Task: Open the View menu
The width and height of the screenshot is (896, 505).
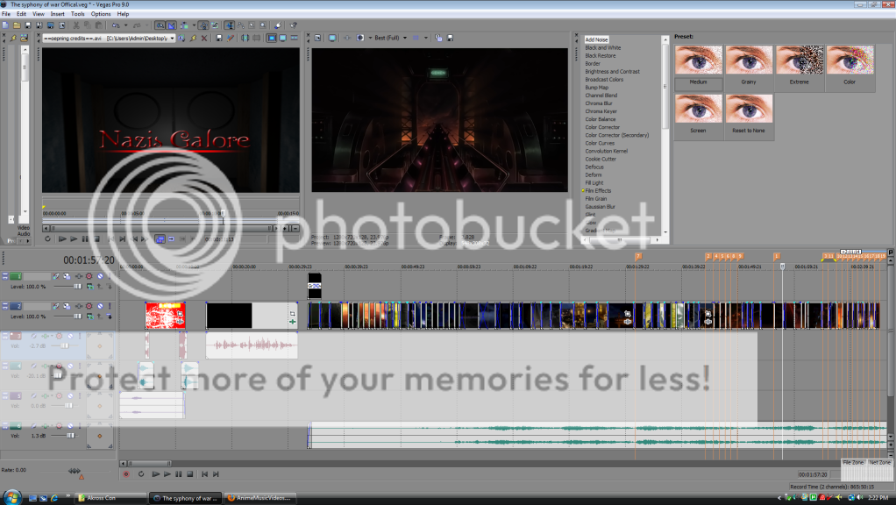Action: pyautogui.click(x=39, y=14)
